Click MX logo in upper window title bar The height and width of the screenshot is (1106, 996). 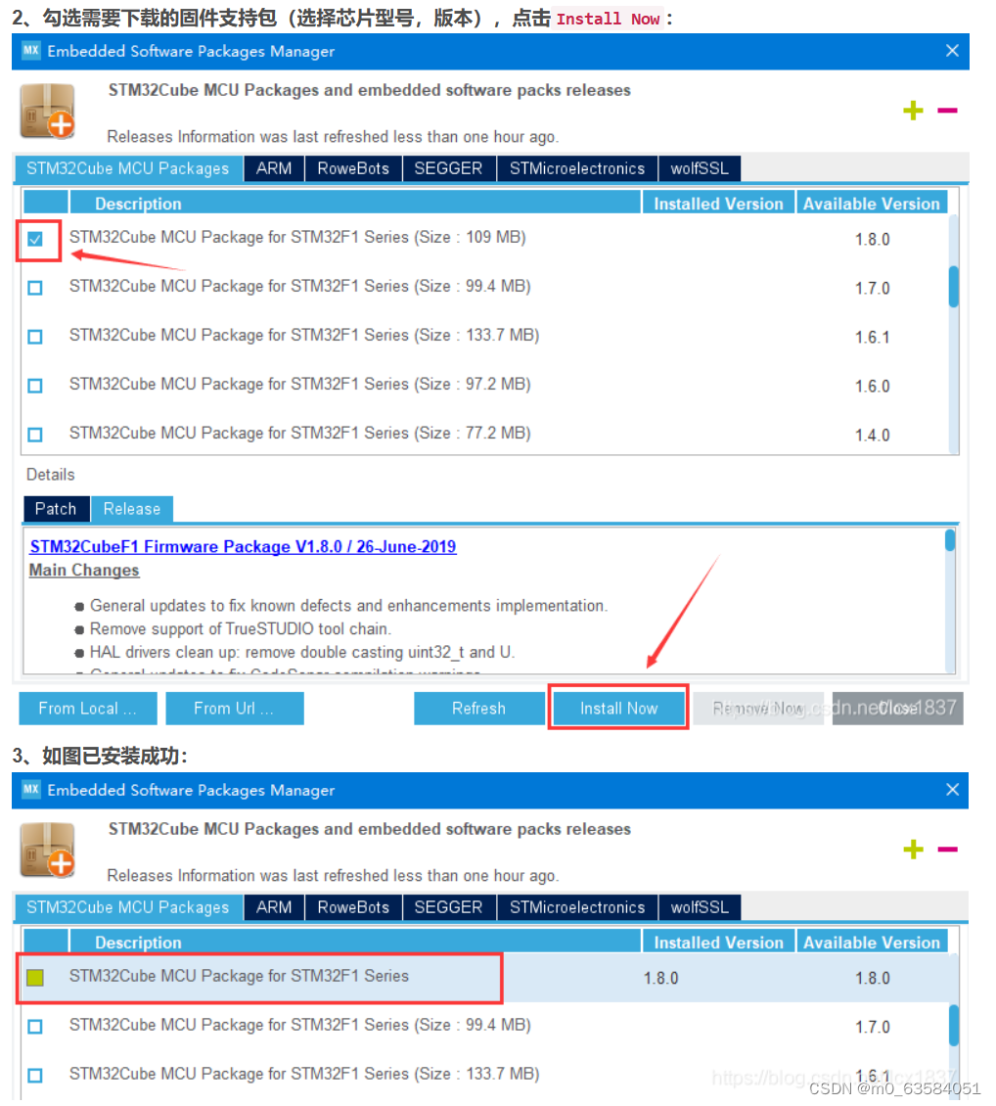[31, 51]
